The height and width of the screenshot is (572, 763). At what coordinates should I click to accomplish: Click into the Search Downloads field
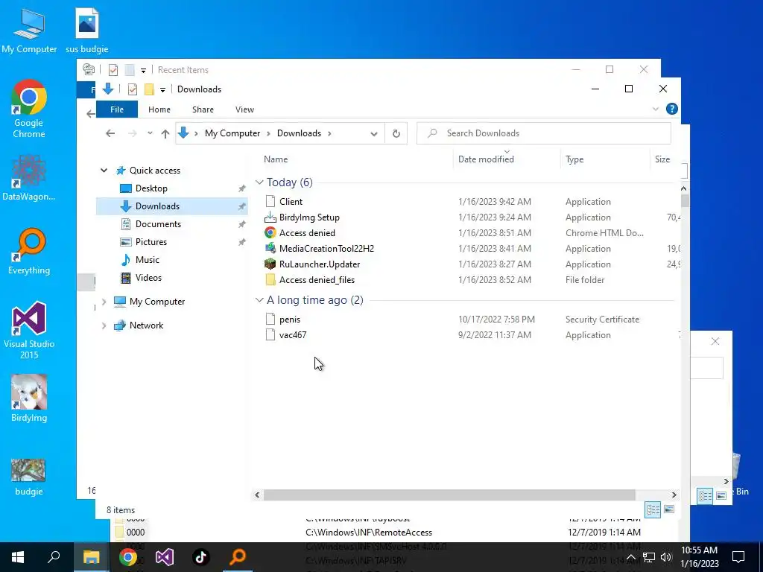click(x=543, y=133)
